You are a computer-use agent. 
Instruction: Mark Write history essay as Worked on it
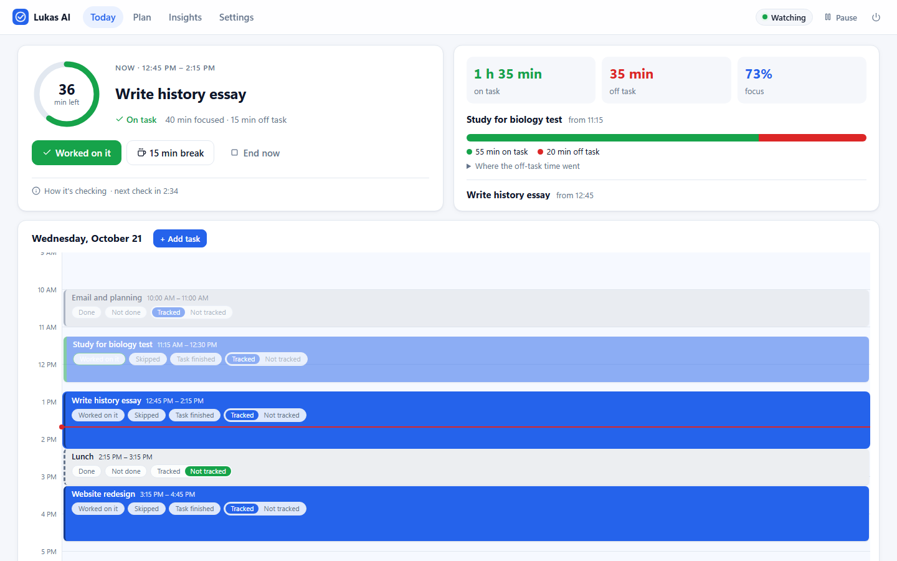tap(98, 415)
